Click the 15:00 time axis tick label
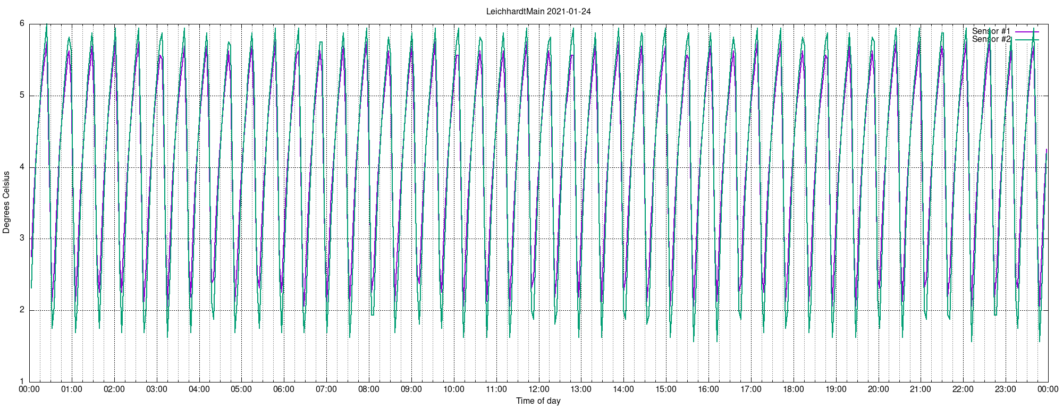The image size is (1063, 408). (x=666, y=389)
